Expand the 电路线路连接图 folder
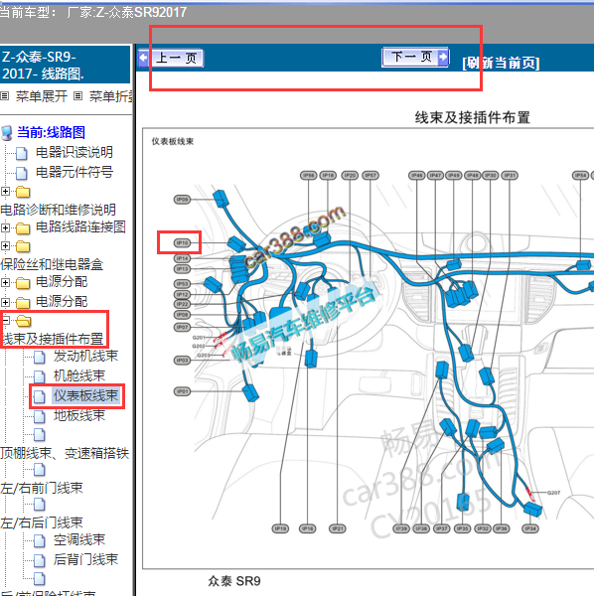 point(5,227)
